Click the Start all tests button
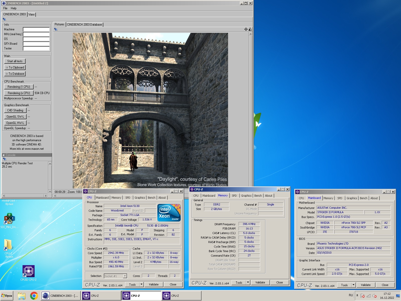Viewport: 401px width, 301px height. (15, 61)
